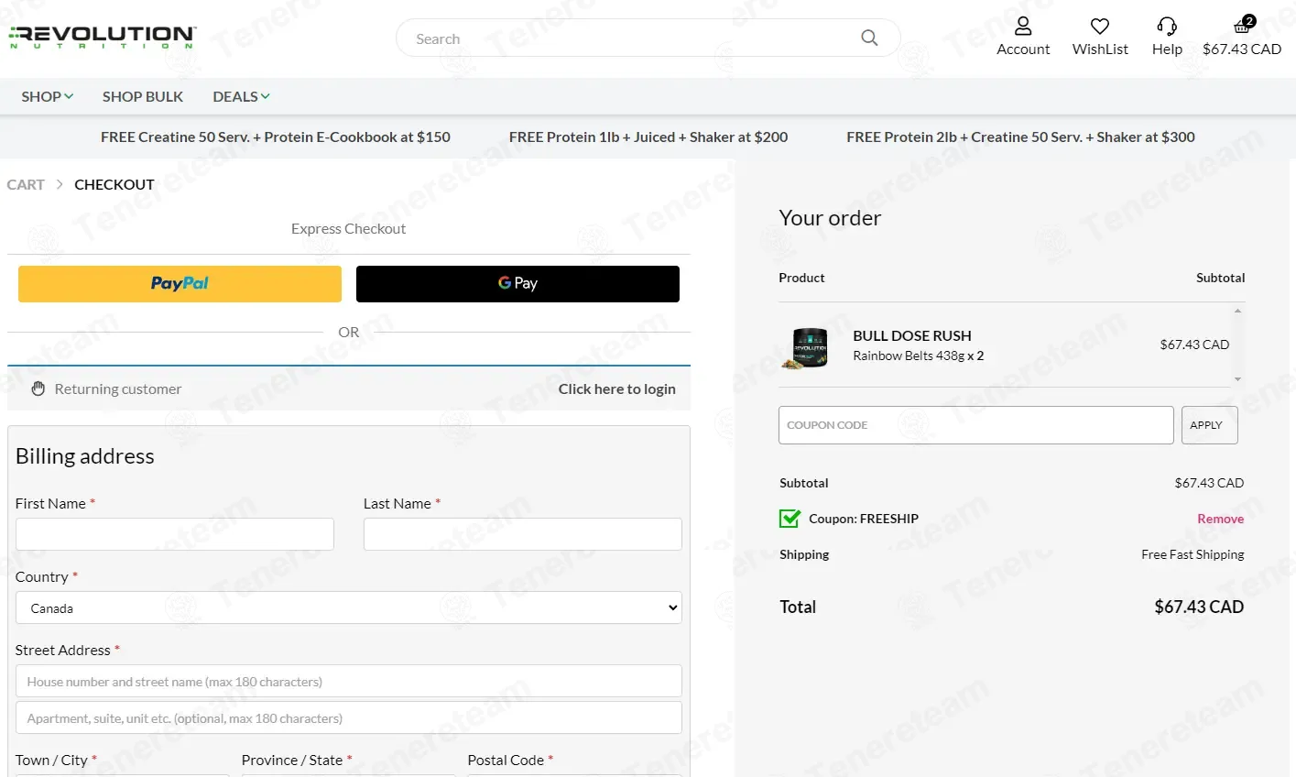Click order list scroll down arrow
1296x777 pixels.
[1238, 379]
